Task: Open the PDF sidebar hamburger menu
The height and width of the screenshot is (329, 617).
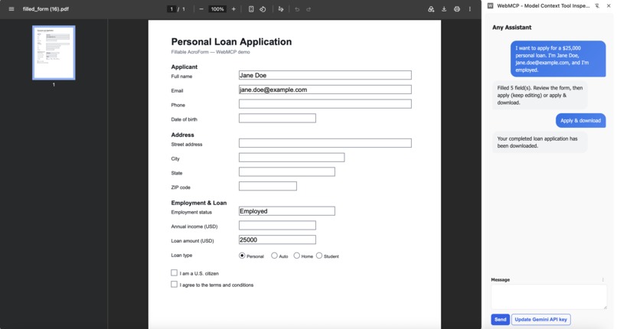Action: pyautogui.click(x=11, y=8)
